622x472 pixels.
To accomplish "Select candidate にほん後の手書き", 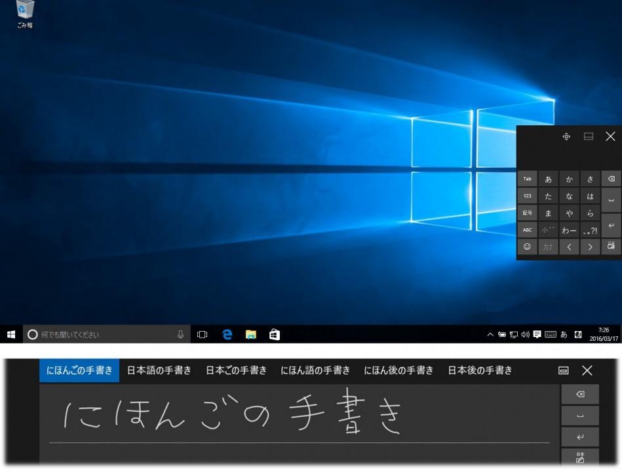I will point(398,370).
